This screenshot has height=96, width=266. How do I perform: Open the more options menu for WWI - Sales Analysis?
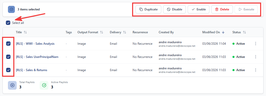click(x=256, y=44)
